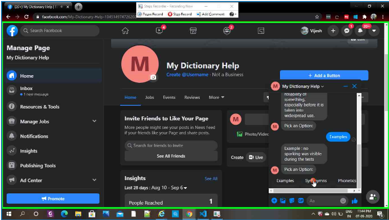The width and height of the screenshot is (389, 220).
Task: Open Windows Start button
Action: click(x=9, y=214)
